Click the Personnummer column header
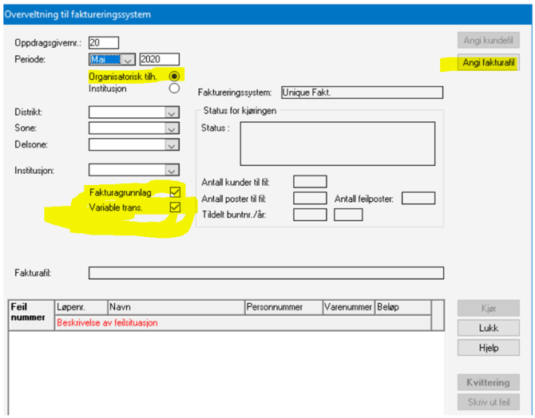The width and height of the screenshot is (535, 418). pyautogui.click(x=282, y=306)
